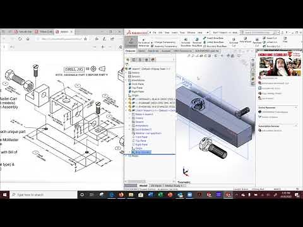303x227 pixels.
Task: Select the Lofted Cut command
Action: [x=270, y=42]
